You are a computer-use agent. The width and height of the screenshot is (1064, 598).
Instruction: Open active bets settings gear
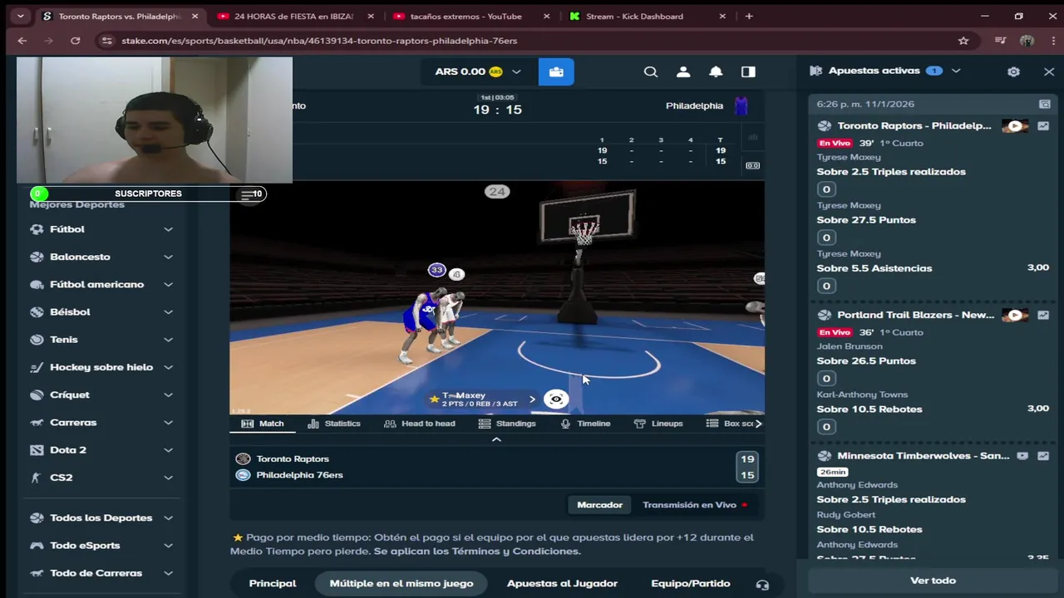pyautogui.click(x=1013, y=72)
